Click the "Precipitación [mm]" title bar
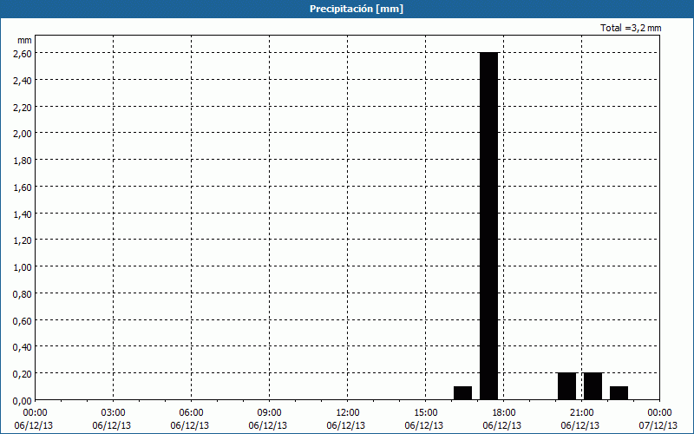The image size is (694, 434). pyautogui.click(x=347, y=9)
